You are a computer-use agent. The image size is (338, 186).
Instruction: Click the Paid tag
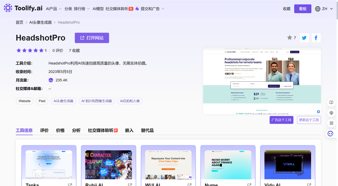pyautogui.click(x=42, y=101)
